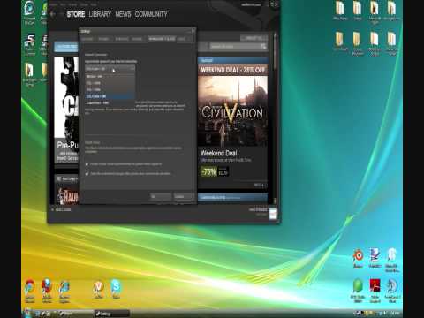Open the NEWS section in Steam
The width and height of the screenshot is (424, 318).
[123, 14]
